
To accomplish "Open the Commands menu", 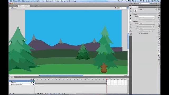I will pyautogui.click(x=49, y=1).
